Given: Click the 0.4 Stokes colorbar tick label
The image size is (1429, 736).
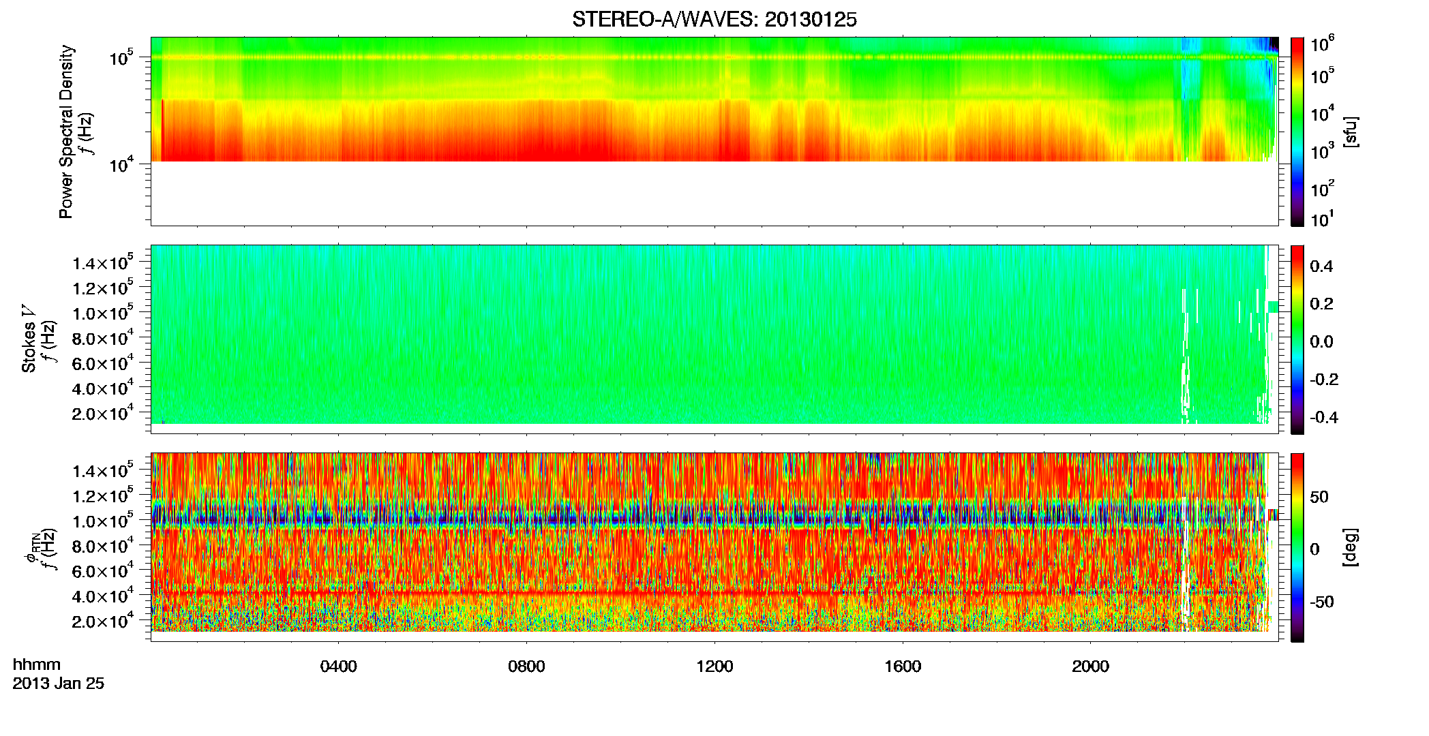Looking at the screenshot, I should click(1321, 266).
